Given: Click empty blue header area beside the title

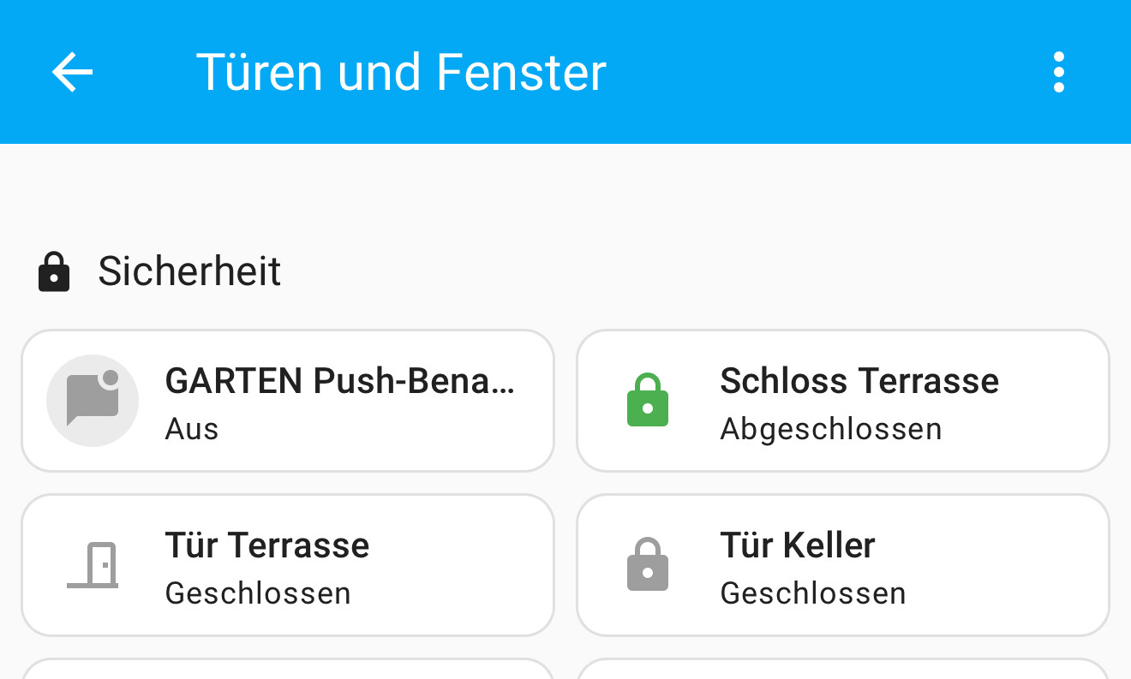Looking at the screenshot, I should click(823, 72).
